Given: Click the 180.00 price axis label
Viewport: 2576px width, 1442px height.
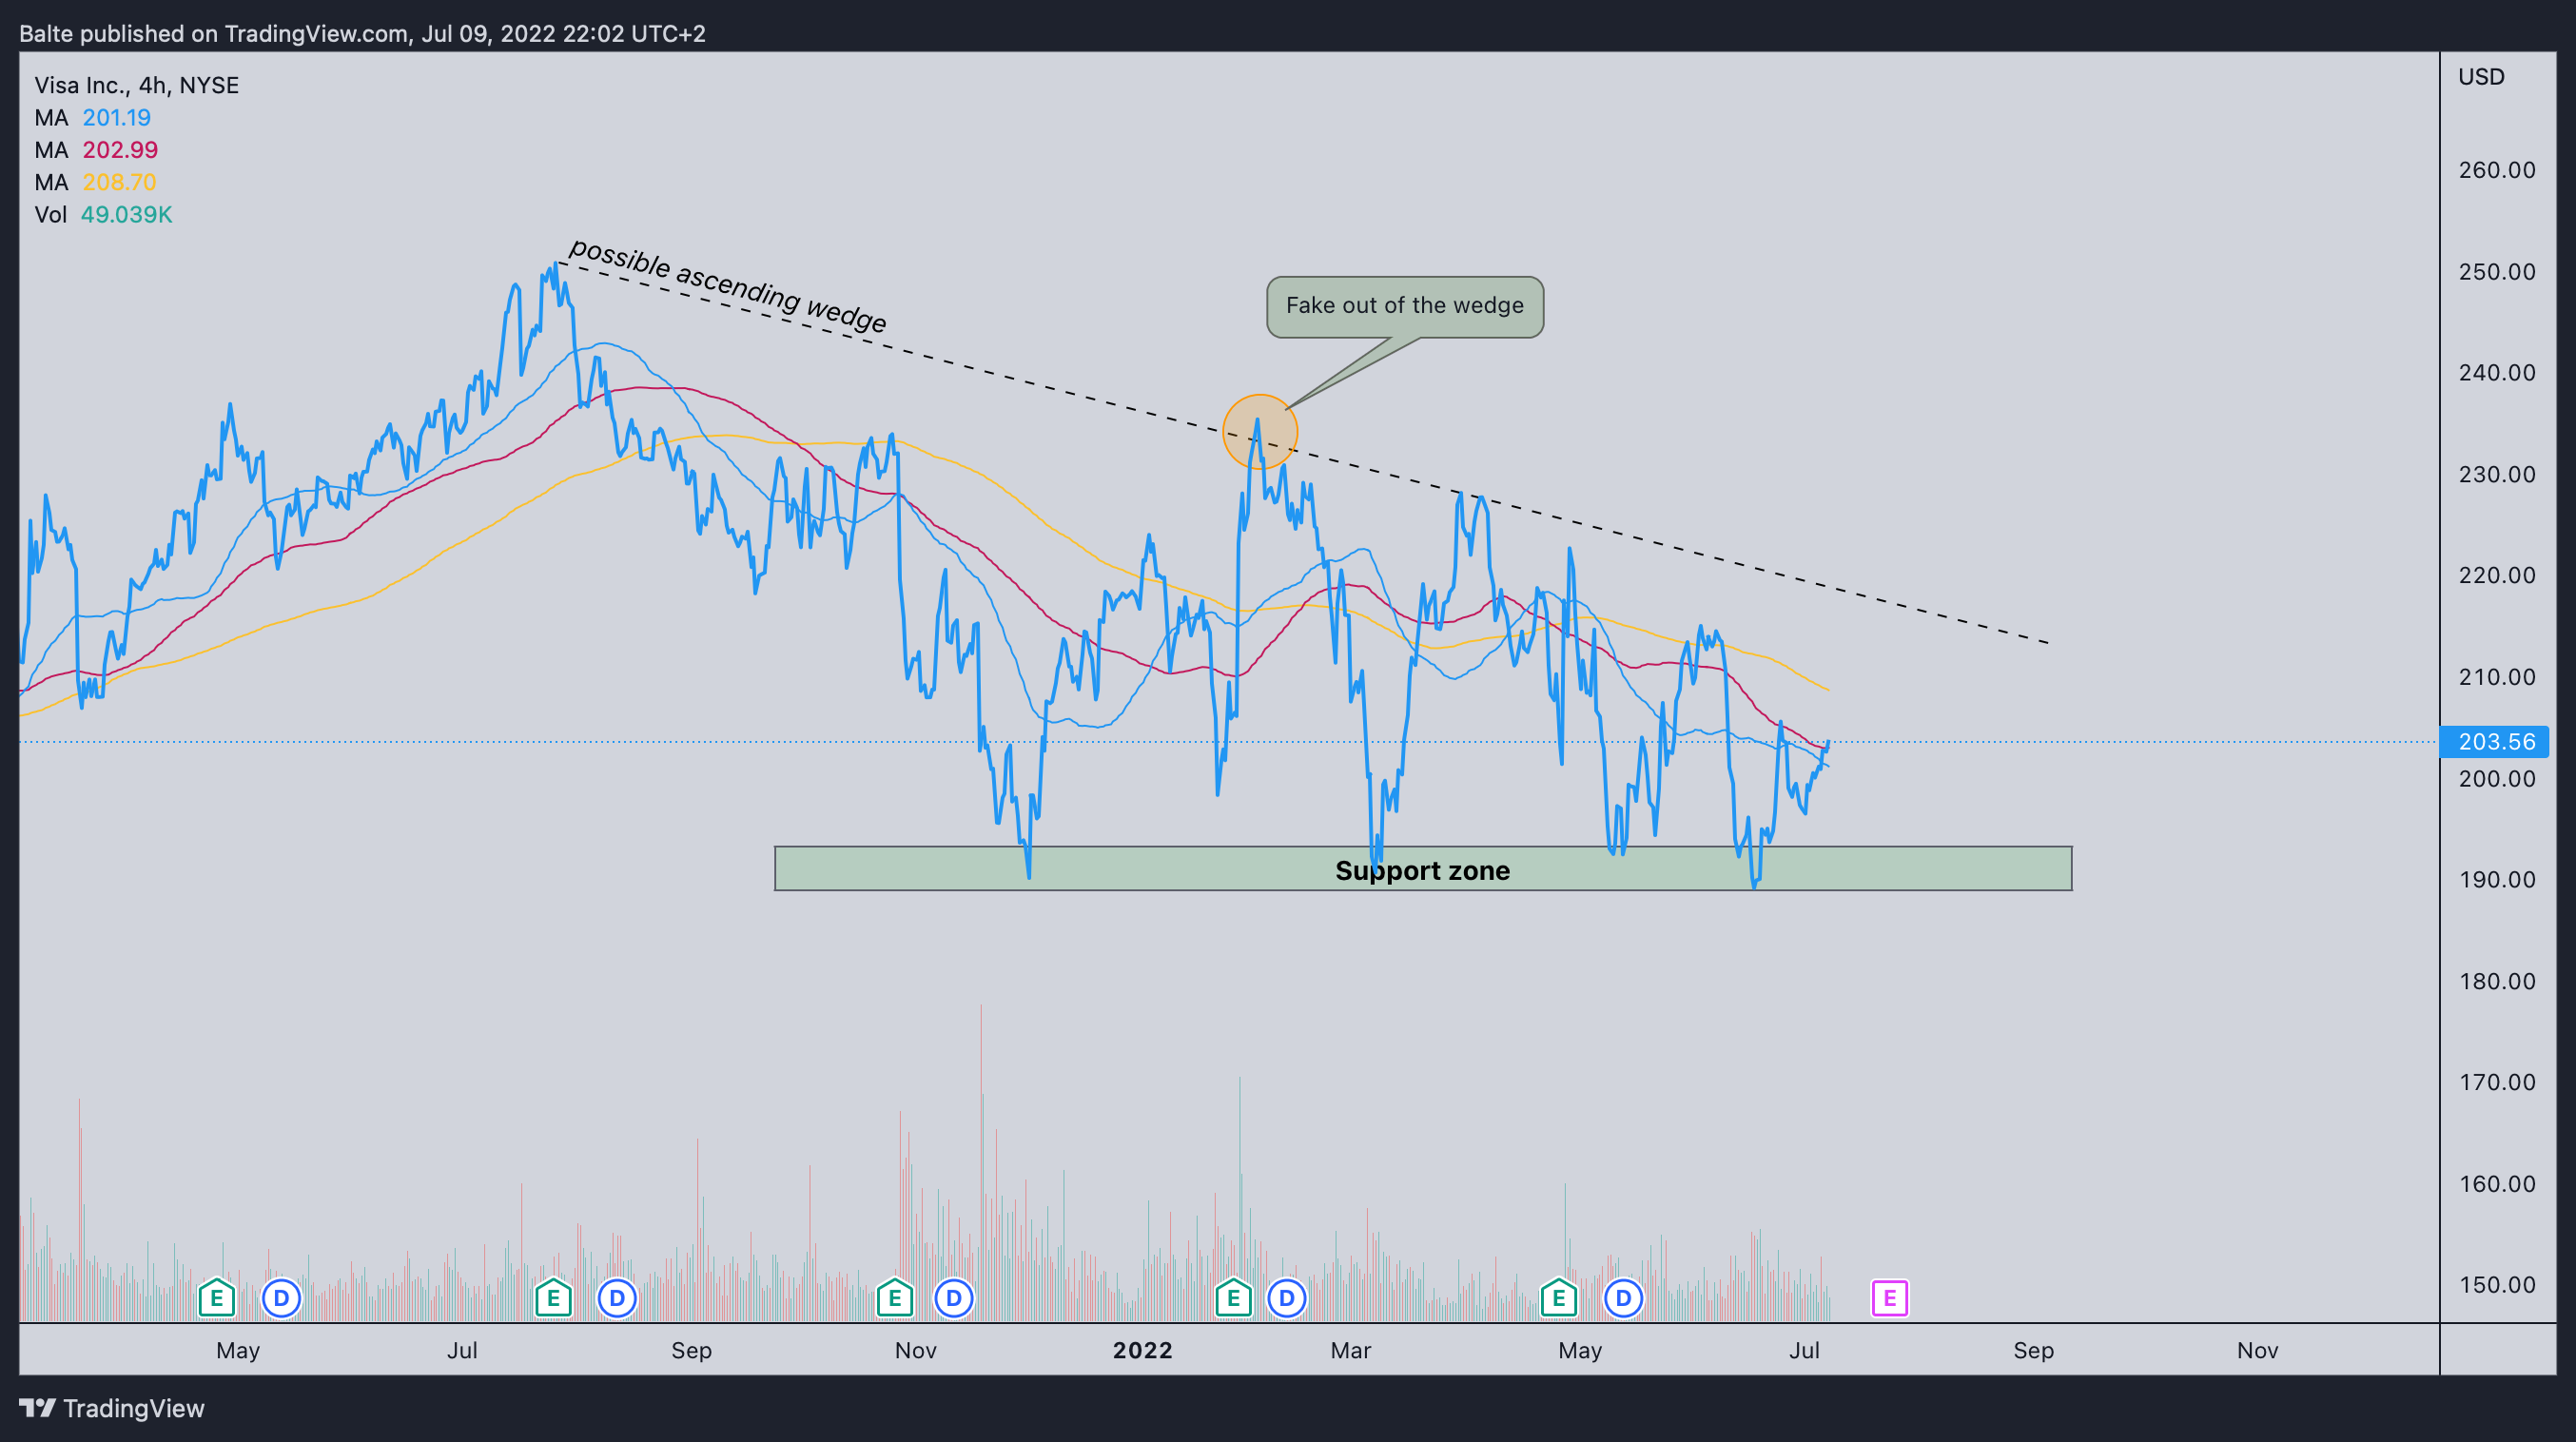Looking at the screenshot, I should (2496, 981).
